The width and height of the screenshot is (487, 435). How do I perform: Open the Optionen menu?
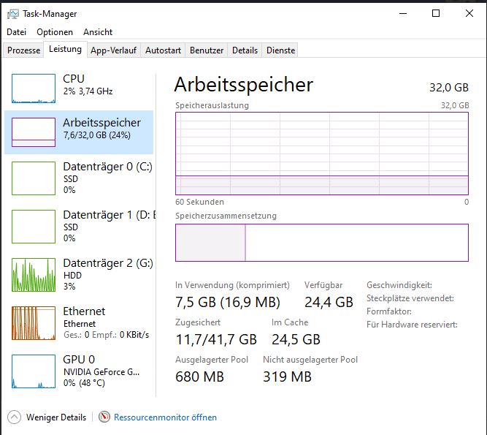click(x=55, y=32)
